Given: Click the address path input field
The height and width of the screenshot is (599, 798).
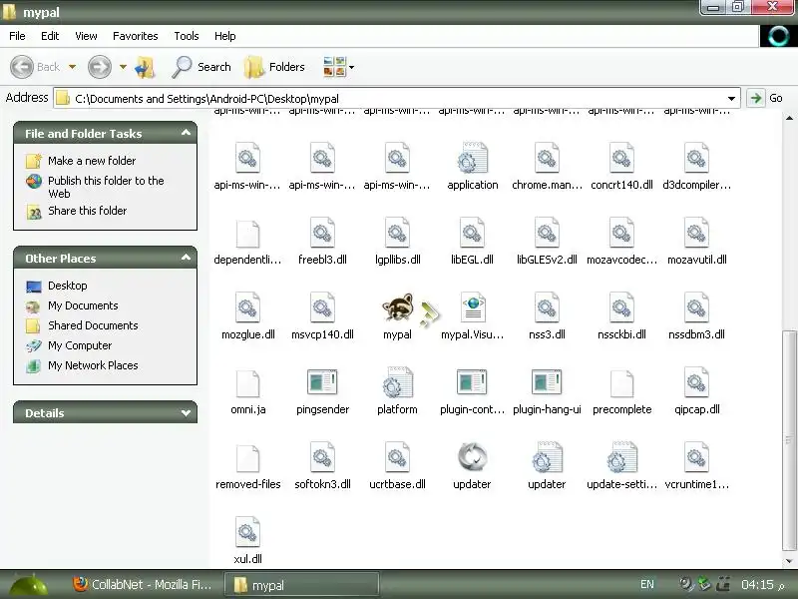Looking at the screenshot, I should [397, 98].
